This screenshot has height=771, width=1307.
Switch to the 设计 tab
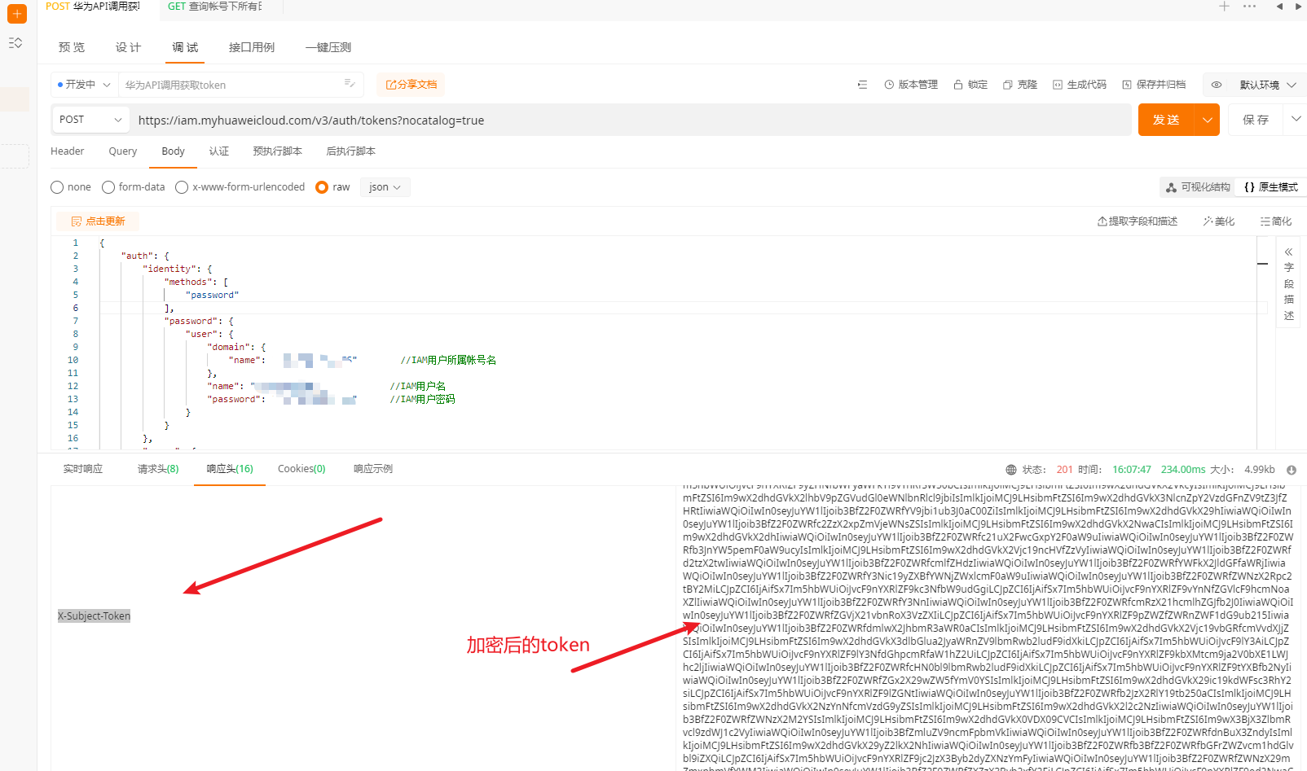pos(128,47)
